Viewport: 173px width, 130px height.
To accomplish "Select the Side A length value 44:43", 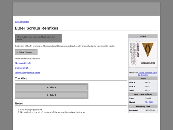I will 147,82.
